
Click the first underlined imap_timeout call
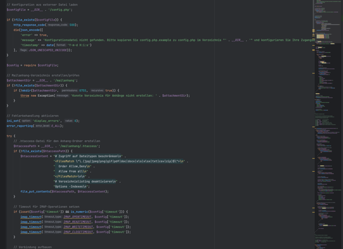(x=31, y=217)
